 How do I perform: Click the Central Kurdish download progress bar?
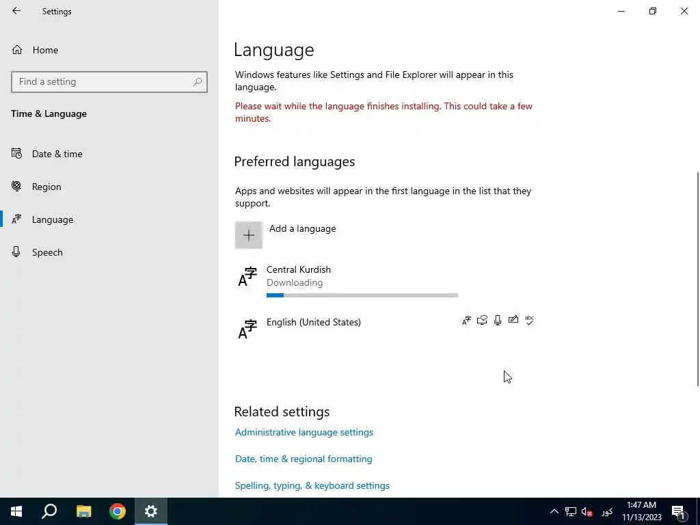(x=362, y=295)
